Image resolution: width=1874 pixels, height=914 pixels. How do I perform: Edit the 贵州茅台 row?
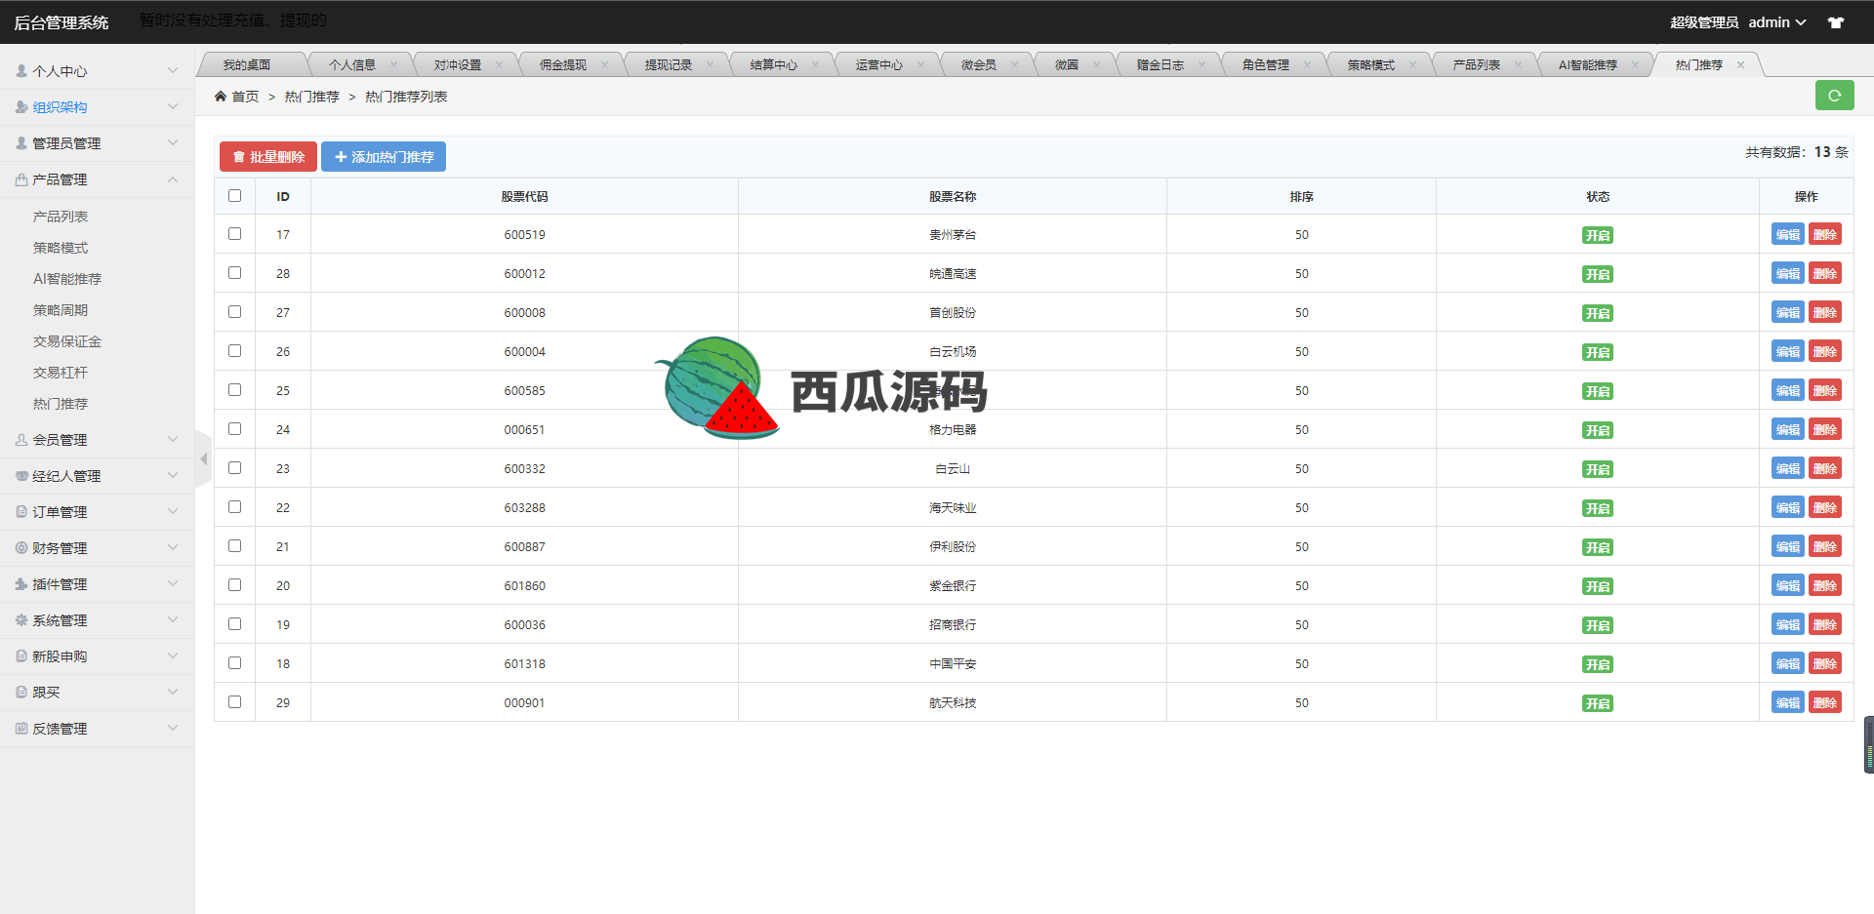coord(1788,234)
